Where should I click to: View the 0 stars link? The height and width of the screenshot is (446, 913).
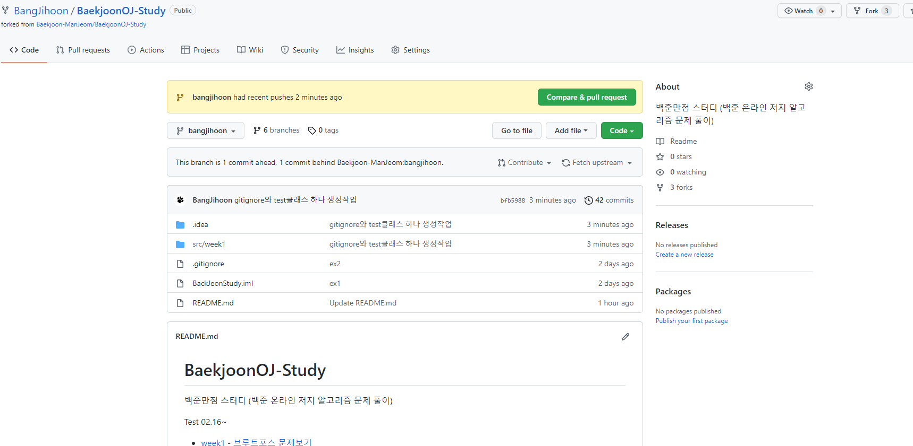[681, 156]
